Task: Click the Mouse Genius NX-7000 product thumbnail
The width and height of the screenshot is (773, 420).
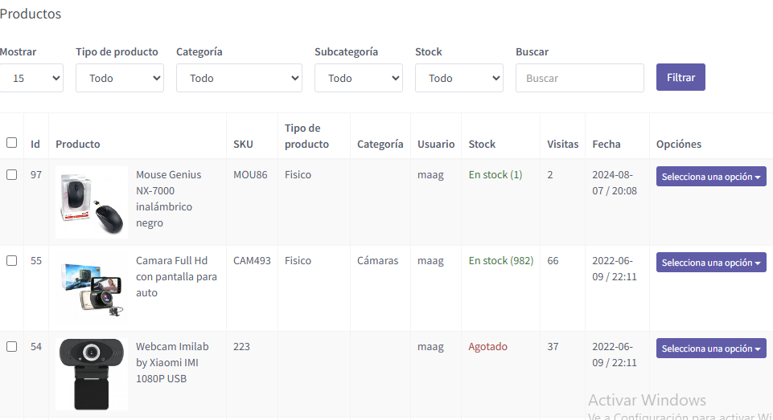Action: [92, 202]
